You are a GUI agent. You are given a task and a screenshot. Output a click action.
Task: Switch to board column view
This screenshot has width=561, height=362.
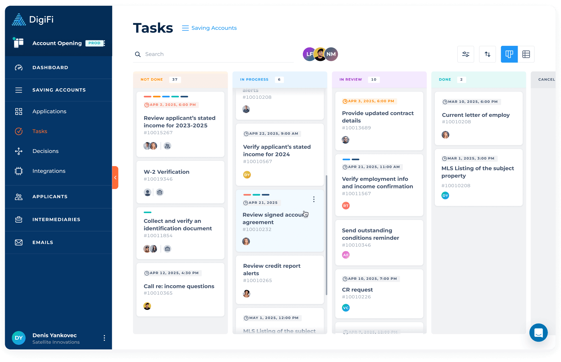point(509,54)
